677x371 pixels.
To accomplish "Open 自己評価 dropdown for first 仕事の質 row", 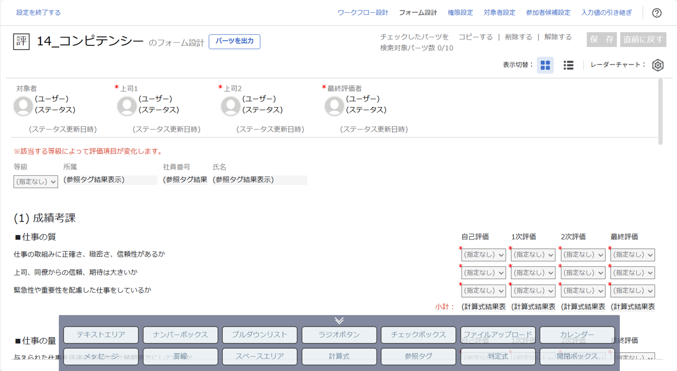I will (x=483, y=255).
